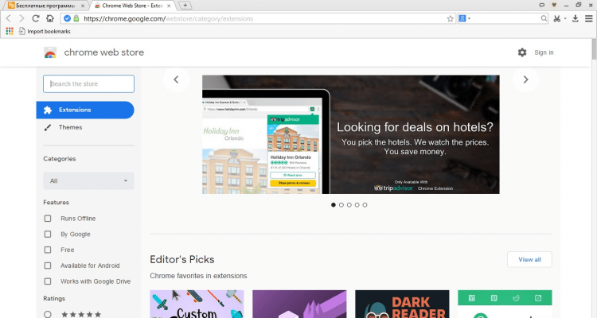Check the By Google filter
597x318 pixels.
48,235
